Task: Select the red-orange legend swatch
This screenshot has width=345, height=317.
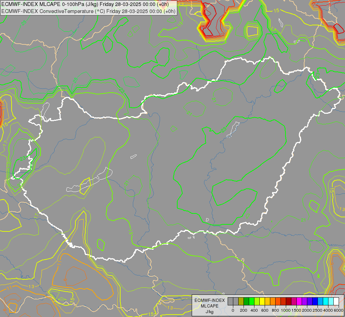Action: click(278, 302)
